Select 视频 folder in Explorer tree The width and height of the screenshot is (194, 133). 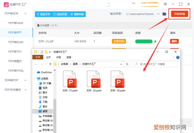43,88
